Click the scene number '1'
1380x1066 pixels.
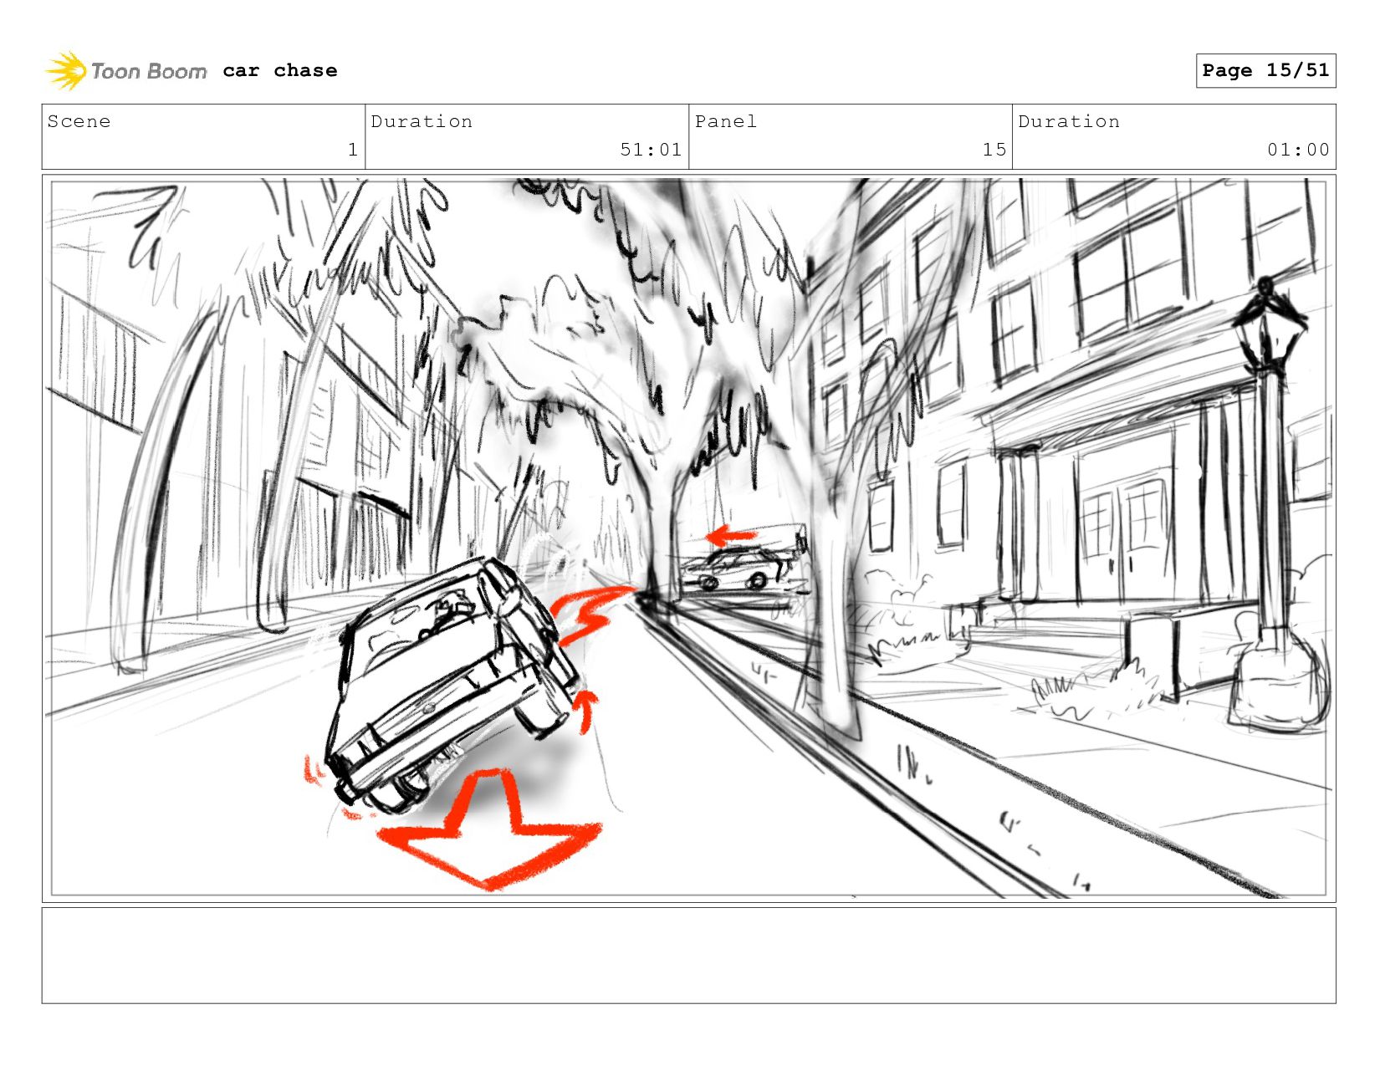(x=353, y=150)
